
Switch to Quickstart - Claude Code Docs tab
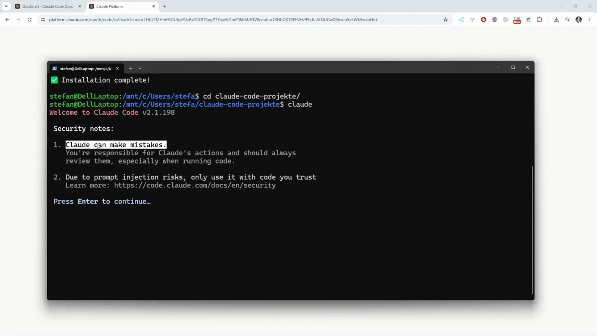pos(47,6)
